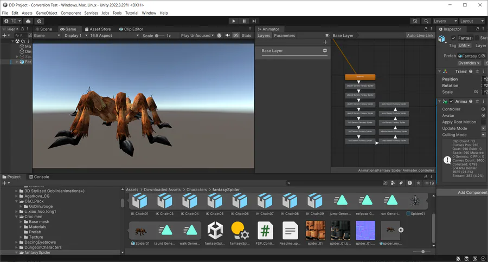Select the jump Generic animation clip
Screen dimensions: 488x262
point(340,205)
